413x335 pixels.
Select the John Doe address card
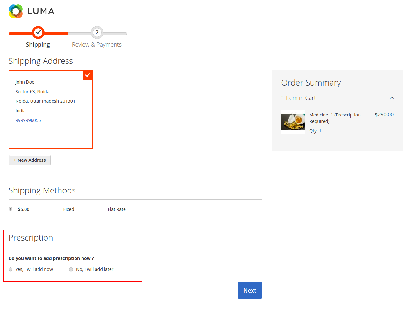click(x=51, y=109)
